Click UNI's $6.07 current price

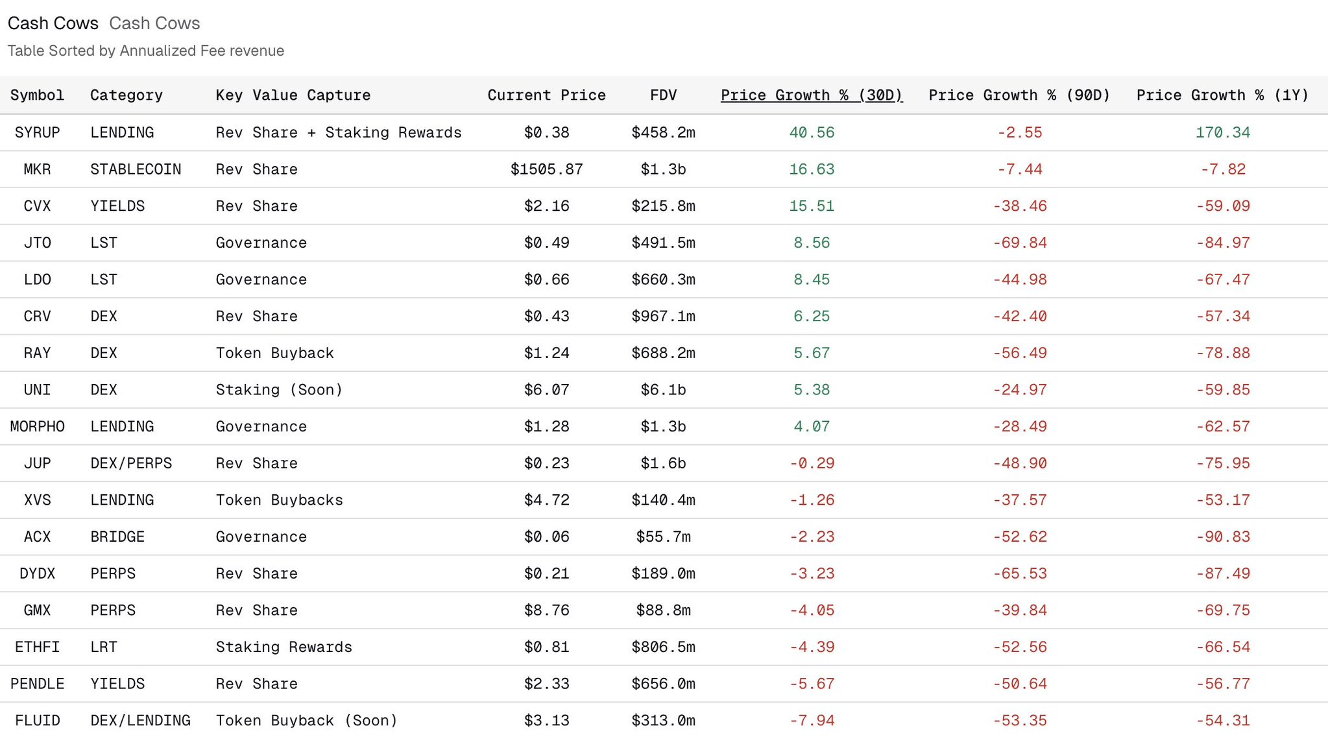[x=546, y=390]
